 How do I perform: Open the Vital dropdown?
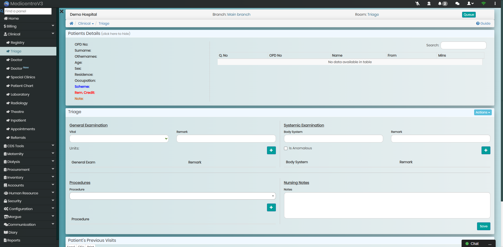(x=119, y=139)
